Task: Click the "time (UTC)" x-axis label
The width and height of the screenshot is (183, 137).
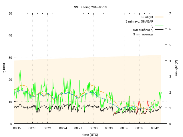Action: (89, 134)
